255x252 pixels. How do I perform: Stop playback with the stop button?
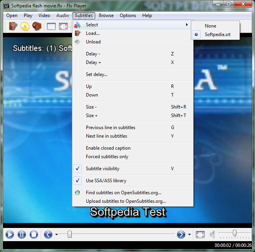[34, 234]
